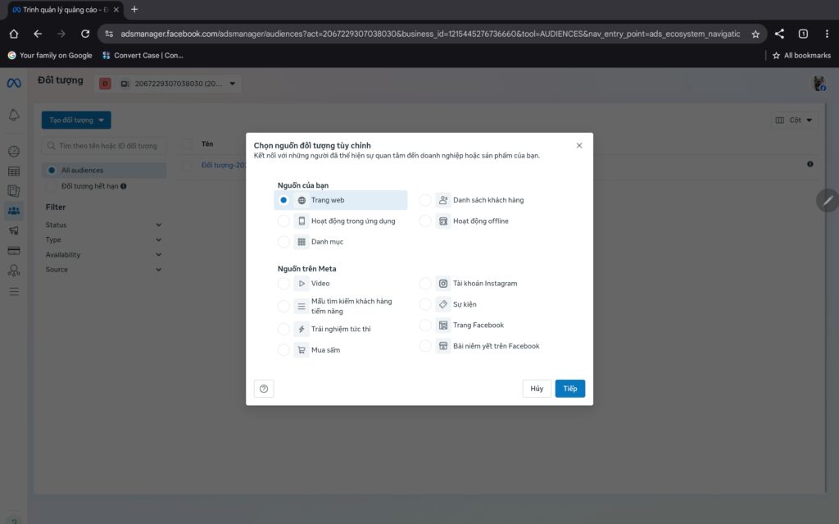Select Hoạt động trong ứng dụng radio option
Screen dimensions: 839x524
pos(283,221)
